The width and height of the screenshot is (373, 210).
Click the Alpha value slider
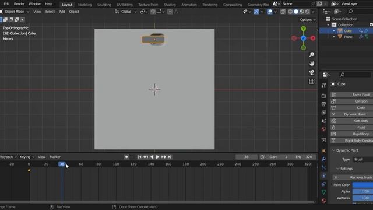pyautogui.click(x=363, y=191)
